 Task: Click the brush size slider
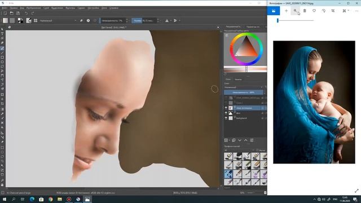click(x=144, y=20)
